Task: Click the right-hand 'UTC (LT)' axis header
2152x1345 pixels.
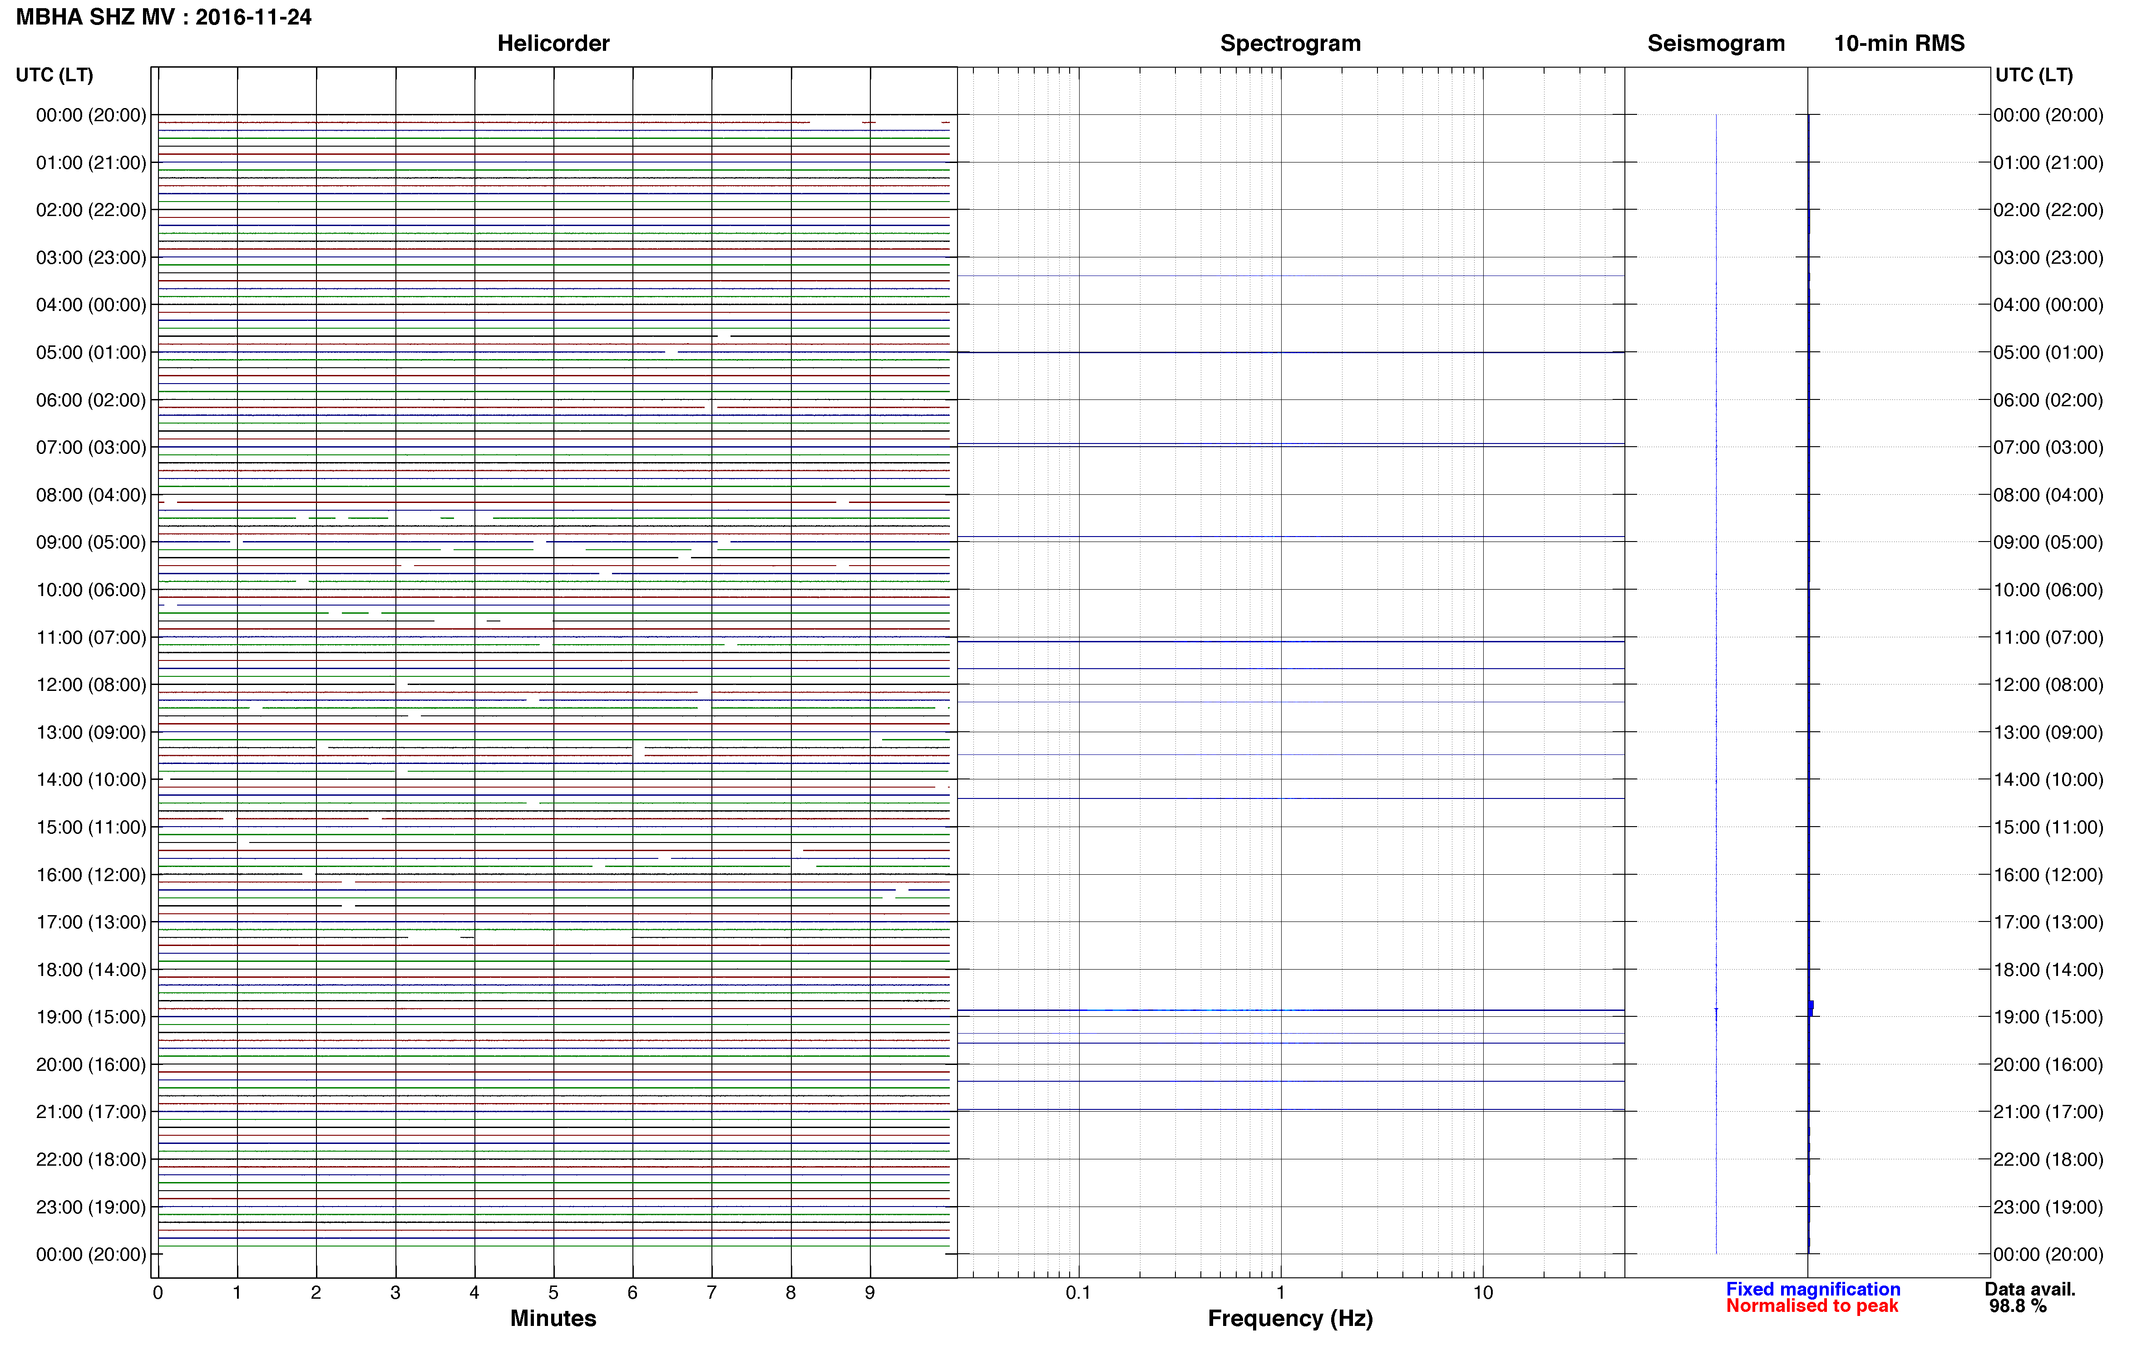Action: [x=2034, y=75]
